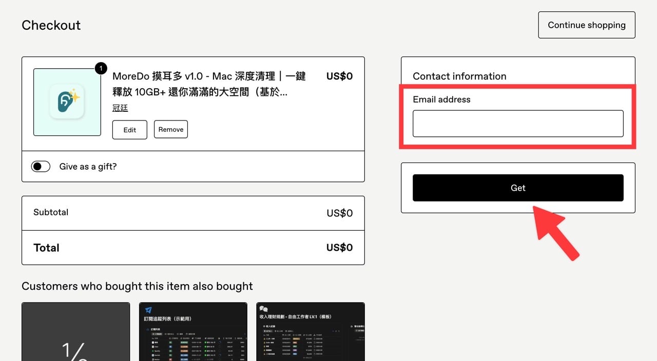
Task: Click the quantity badge on the product image
Action: (101, 68)
